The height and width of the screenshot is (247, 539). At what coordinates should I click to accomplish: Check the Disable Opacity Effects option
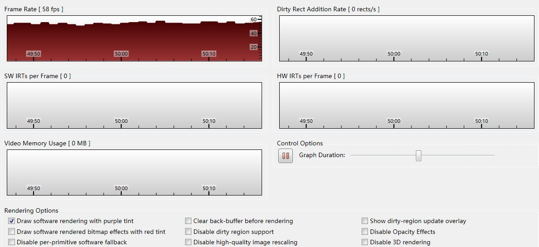(365, 232)
